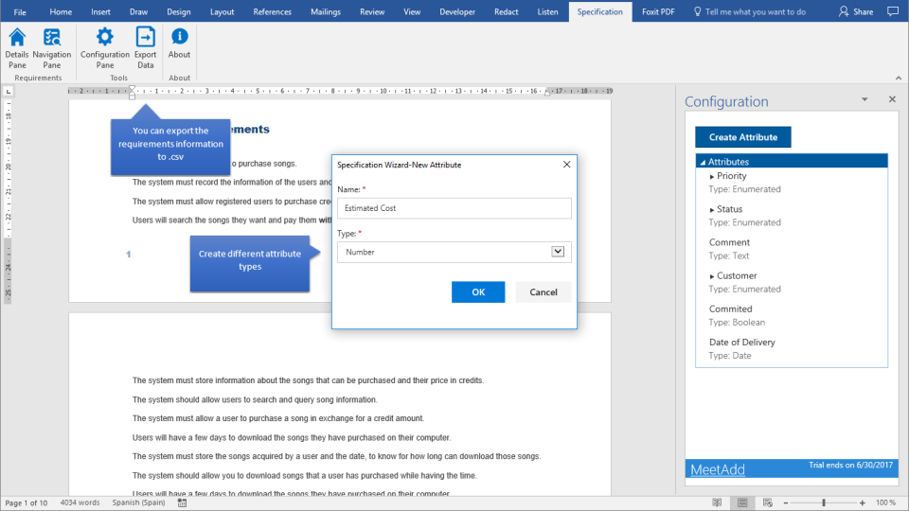
Task: Click the 100 % zoom level
Action: pyautogui.click(x=886, y=502)
